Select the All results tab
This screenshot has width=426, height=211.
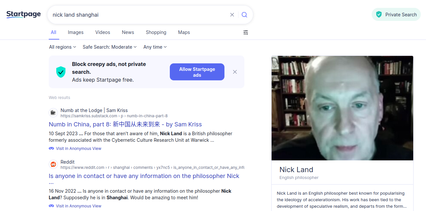click(x=54, y=32)
